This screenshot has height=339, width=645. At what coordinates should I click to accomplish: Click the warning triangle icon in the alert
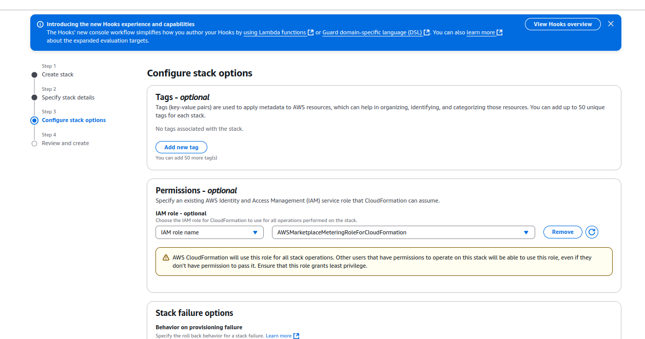pyautogui.click(x=166, y=257)
